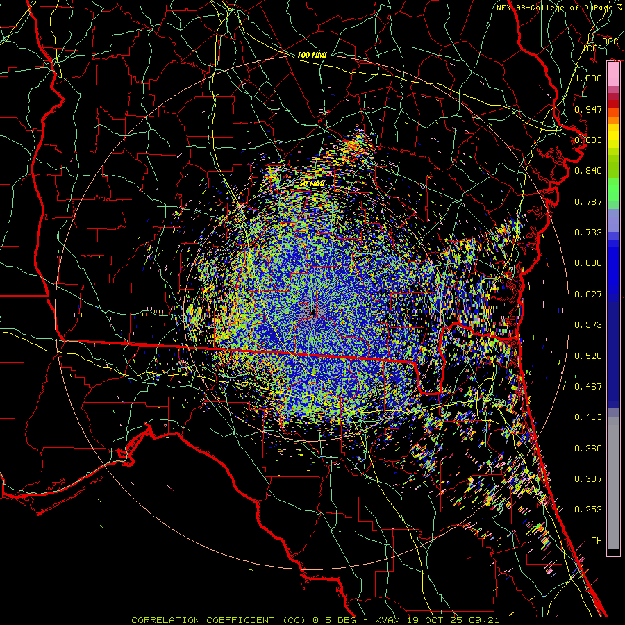
Task: Click the 0.360 legend value
Action: point(588,449)
